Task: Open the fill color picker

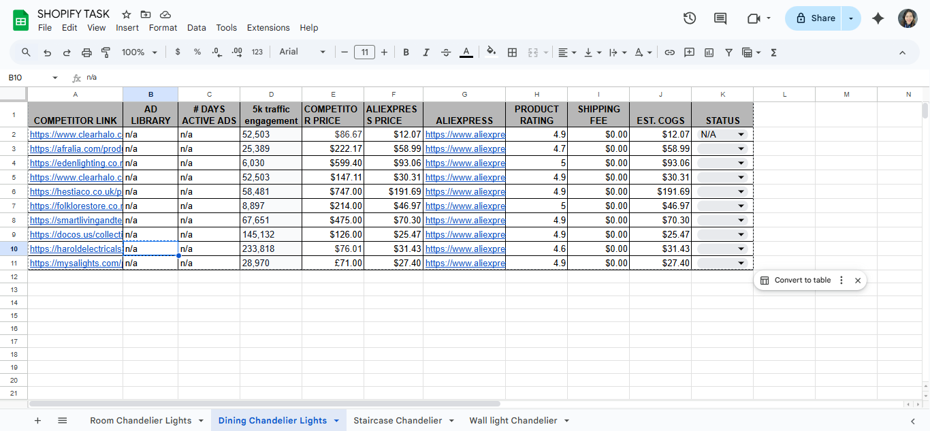Action: pos(492,52)
